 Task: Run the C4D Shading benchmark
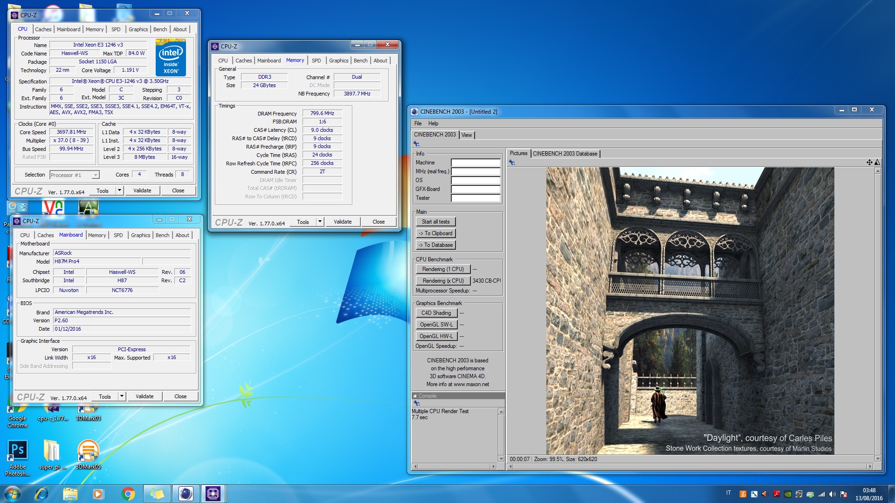[x=436, y=313]
